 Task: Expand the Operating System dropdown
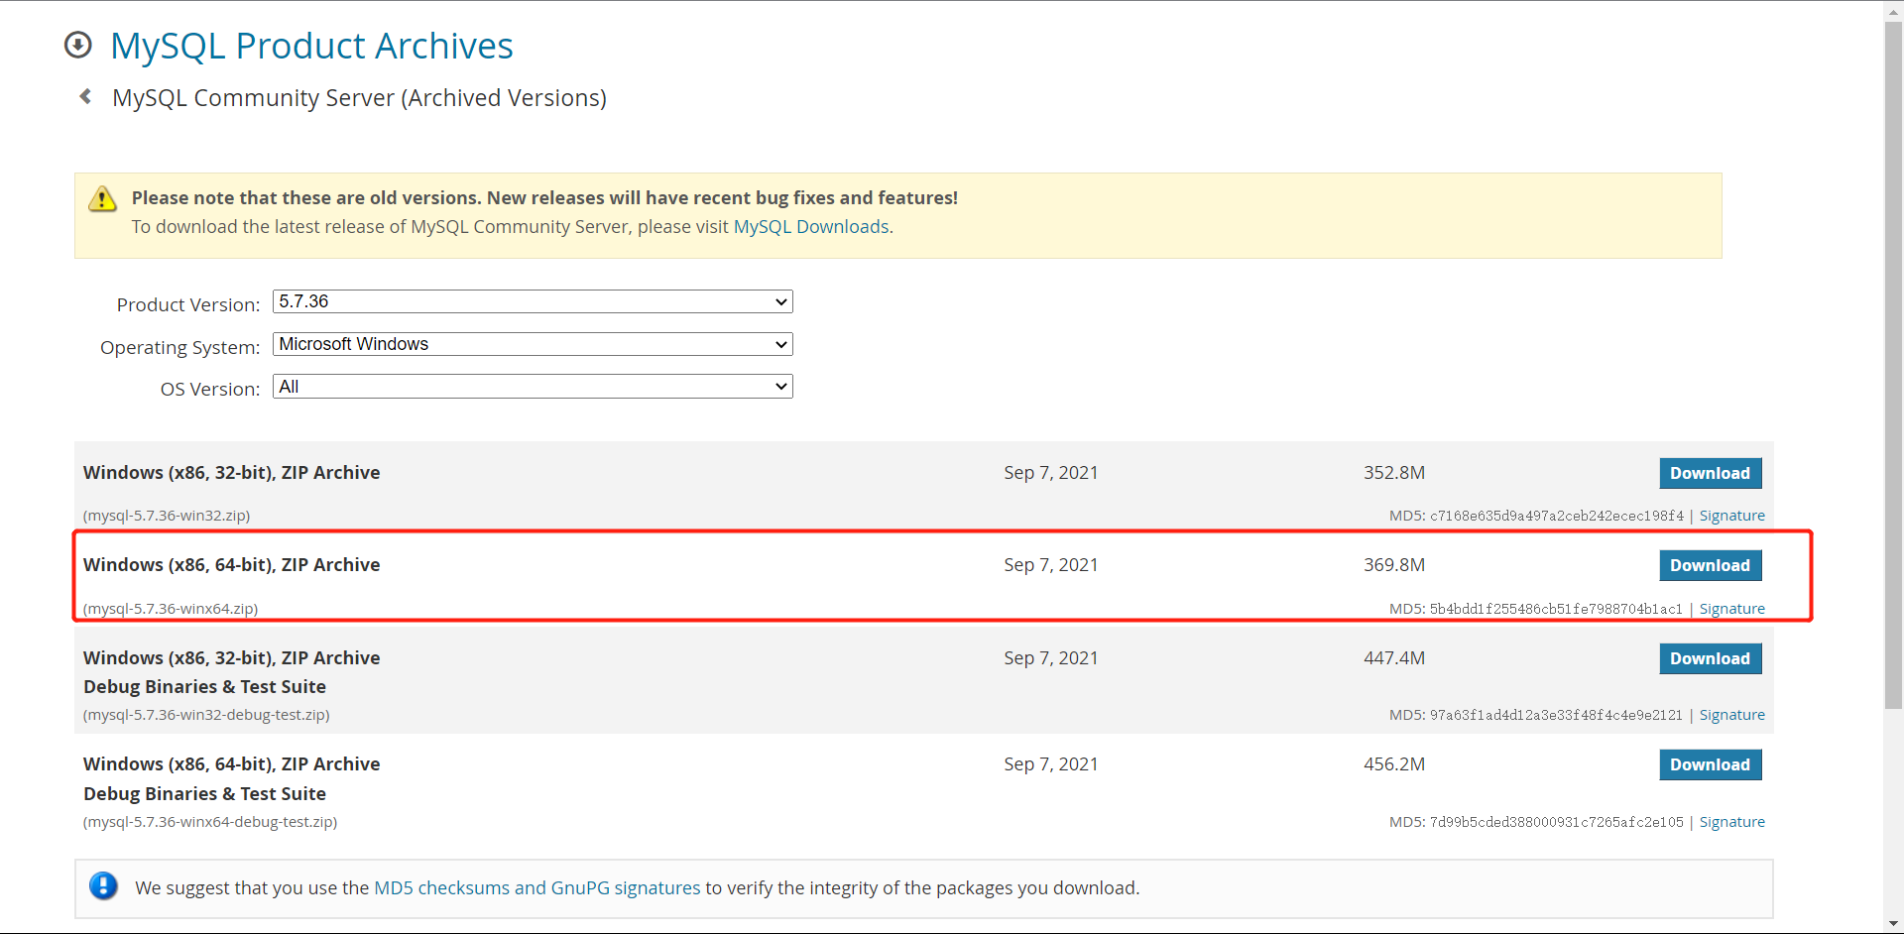pyautogui.click(x=533, y=344)
